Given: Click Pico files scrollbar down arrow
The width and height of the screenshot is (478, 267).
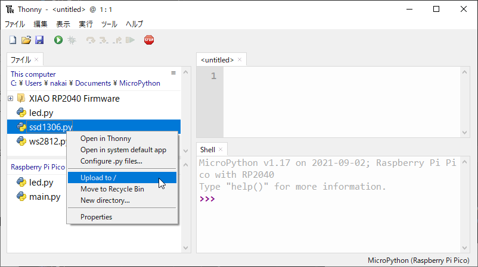Looking at the screenshot, I should pyautogui.click(x=185, y=248).
